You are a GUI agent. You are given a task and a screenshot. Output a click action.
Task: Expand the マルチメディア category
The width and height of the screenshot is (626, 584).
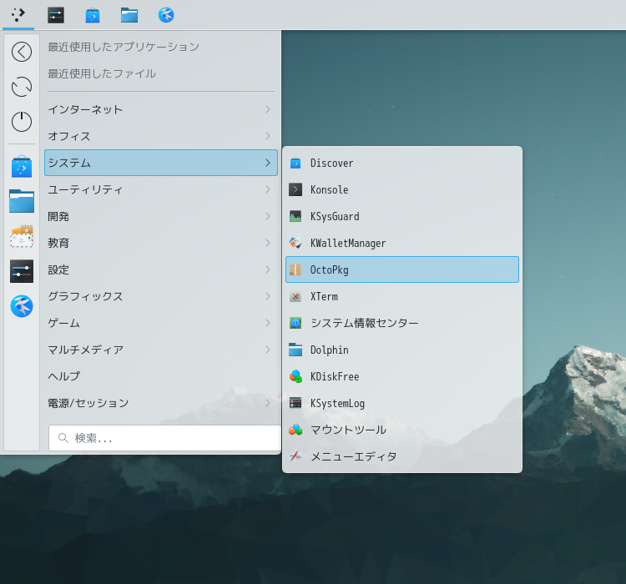160,350
